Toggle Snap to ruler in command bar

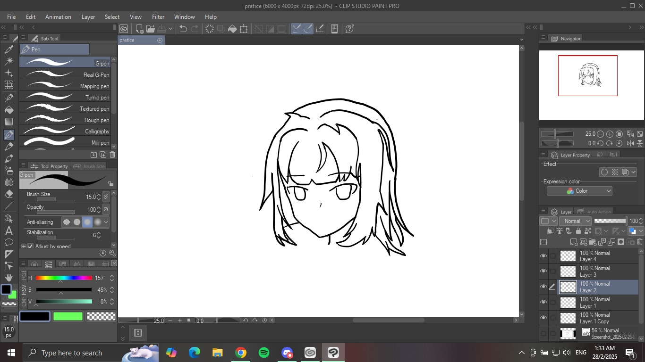(297, 29)
